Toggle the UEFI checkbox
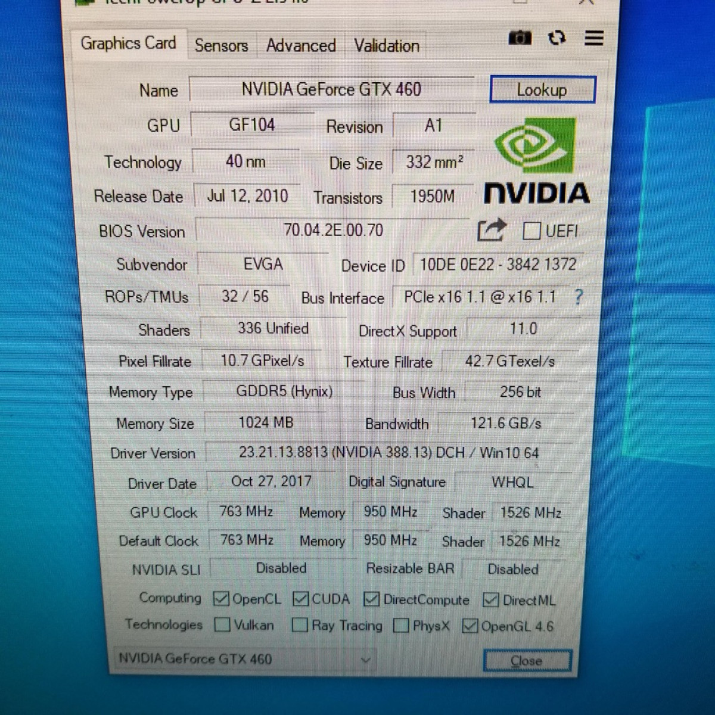Viewport: 715px width, 715px height. click(x=531, y=231)
